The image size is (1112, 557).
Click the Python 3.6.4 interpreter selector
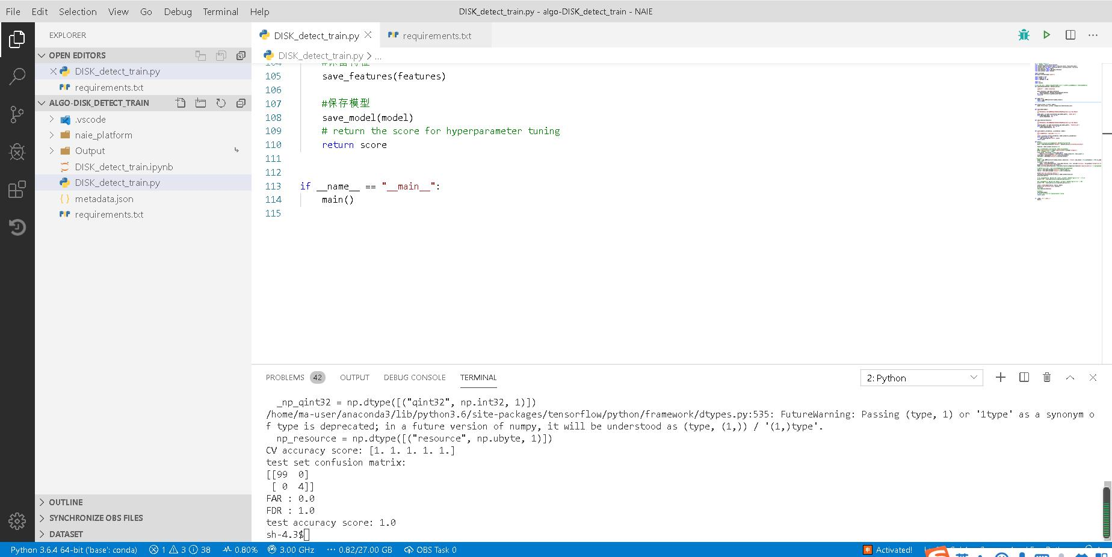point(74,550)
